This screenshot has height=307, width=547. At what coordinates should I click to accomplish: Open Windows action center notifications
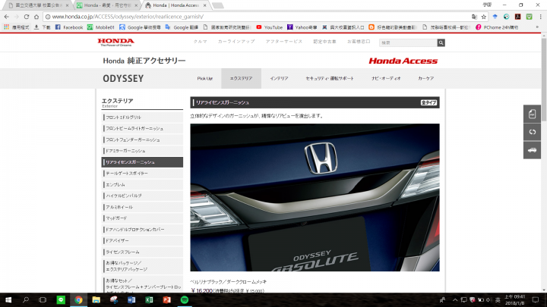pos(536,299)
